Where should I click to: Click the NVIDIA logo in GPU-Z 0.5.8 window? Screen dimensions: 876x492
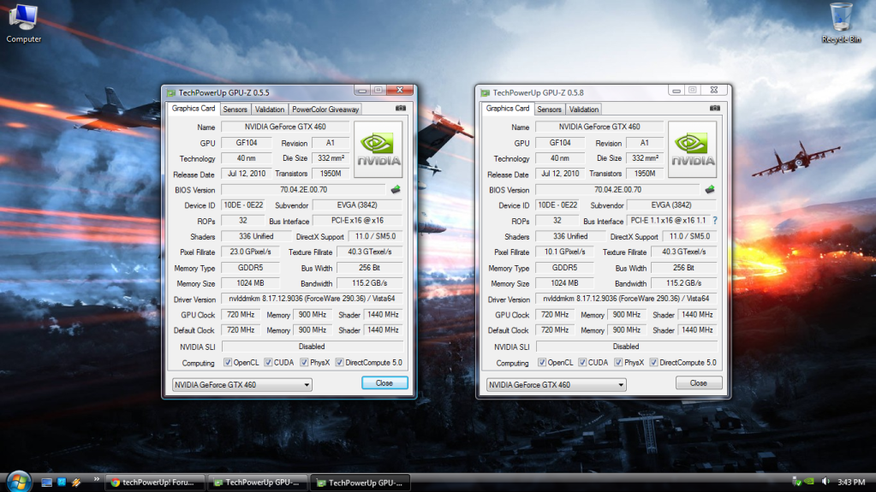(692, 149)
